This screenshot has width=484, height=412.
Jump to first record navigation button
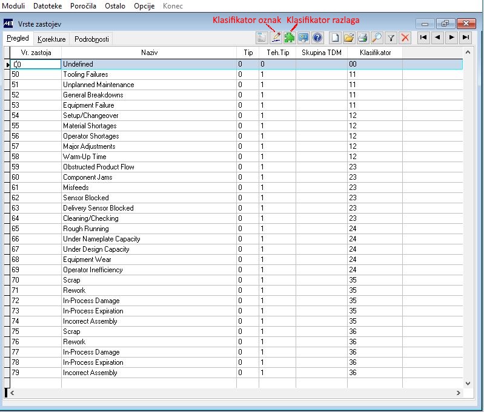tap(423, 38)
